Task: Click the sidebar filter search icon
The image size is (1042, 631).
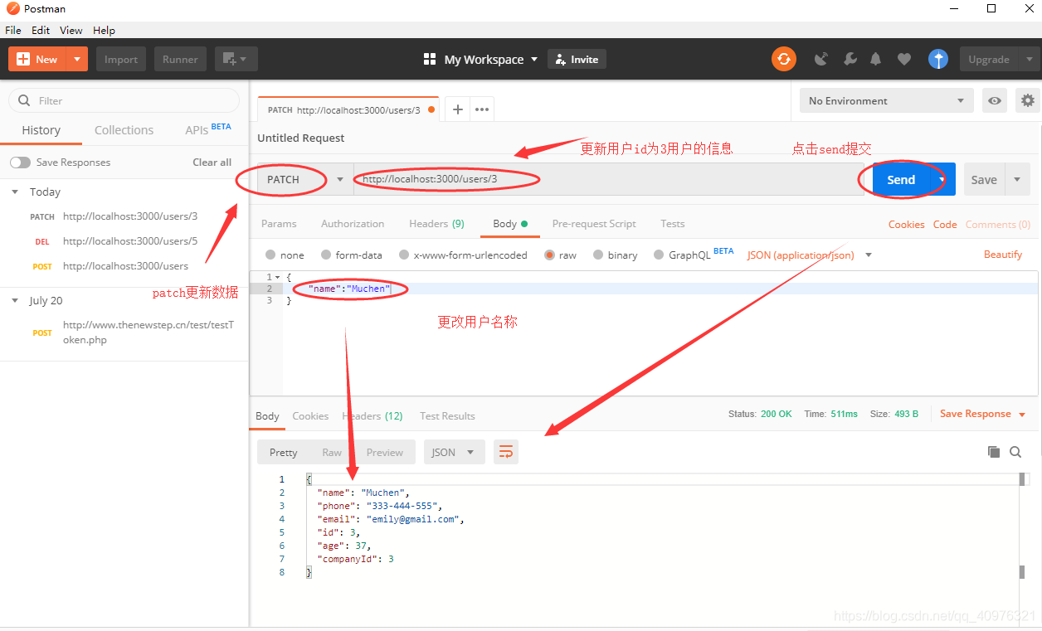Action: point(24,100)
